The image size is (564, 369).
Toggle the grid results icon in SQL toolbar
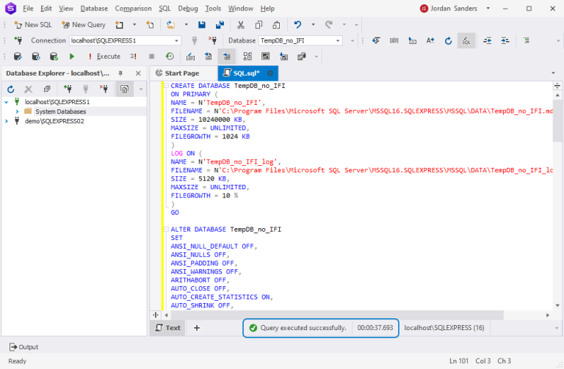[x=227, y=56]
